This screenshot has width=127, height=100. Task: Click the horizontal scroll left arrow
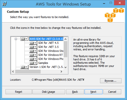(x=13, y=72)
